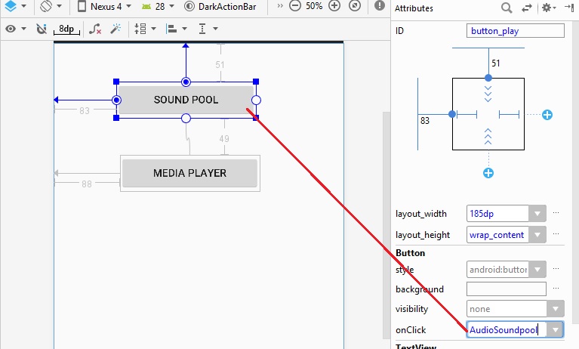The width and height of the screenshot is (579, 349).
Task: Click the ID field button_play
Action: [x=515, y=31]
